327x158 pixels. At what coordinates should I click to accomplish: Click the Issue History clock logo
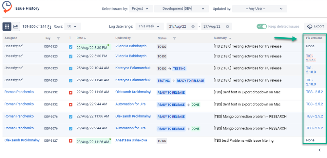[7, 7]
